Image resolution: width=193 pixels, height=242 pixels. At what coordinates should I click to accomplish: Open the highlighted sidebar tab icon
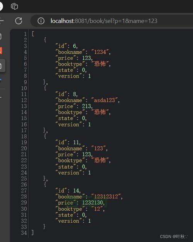[x=2, y=66]
